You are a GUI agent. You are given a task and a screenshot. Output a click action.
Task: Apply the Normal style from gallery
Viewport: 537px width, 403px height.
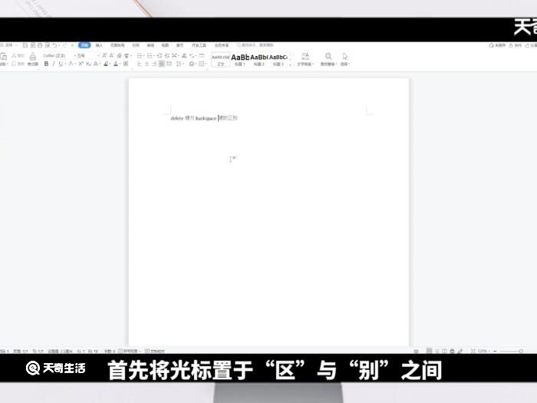[x=220, y=60]
